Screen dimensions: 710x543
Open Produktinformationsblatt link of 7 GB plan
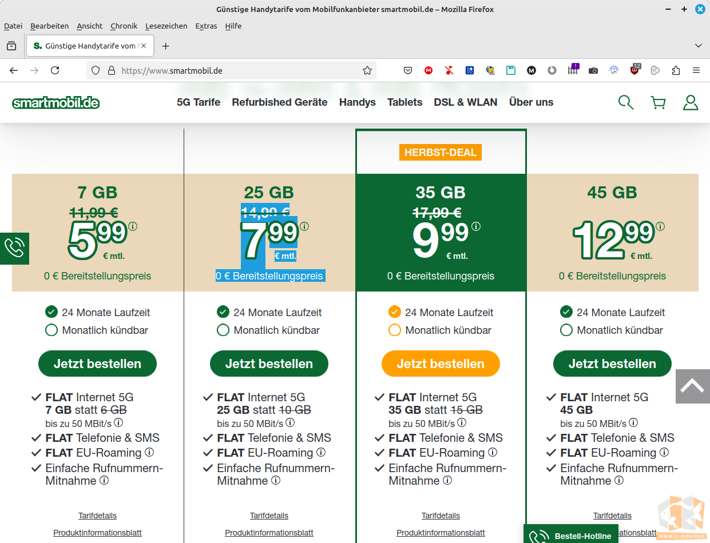97,533
